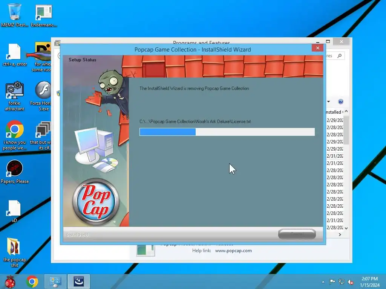Screen dimensions: 386x289
Task: Click the date 1/15/2024 in the tray
Action: tap(370, 285)
